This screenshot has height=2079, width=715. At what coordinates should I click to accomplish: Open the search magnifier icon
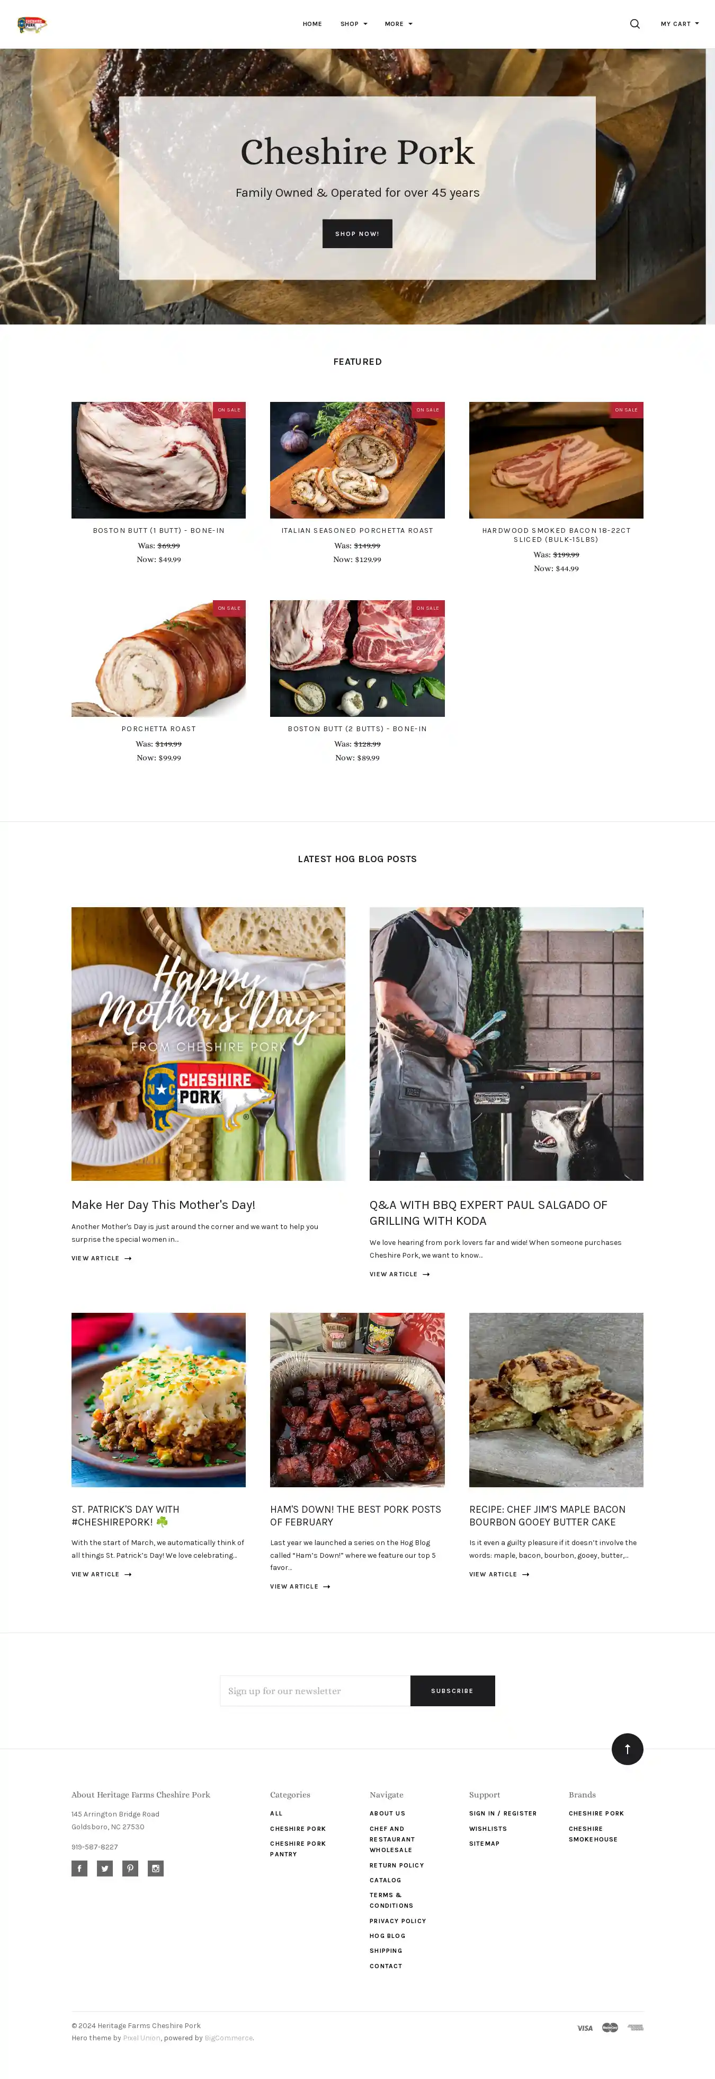(635, 24)
